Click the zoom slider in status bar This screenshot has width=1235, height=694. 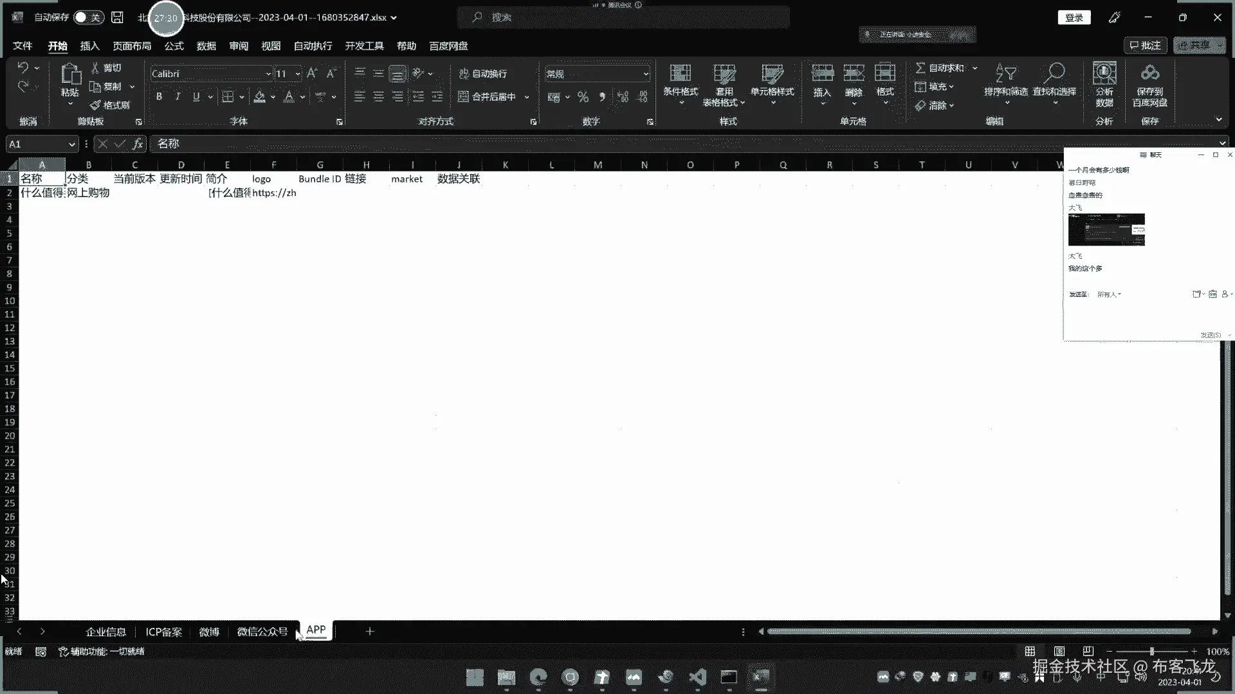click(x=1151, y=651)
